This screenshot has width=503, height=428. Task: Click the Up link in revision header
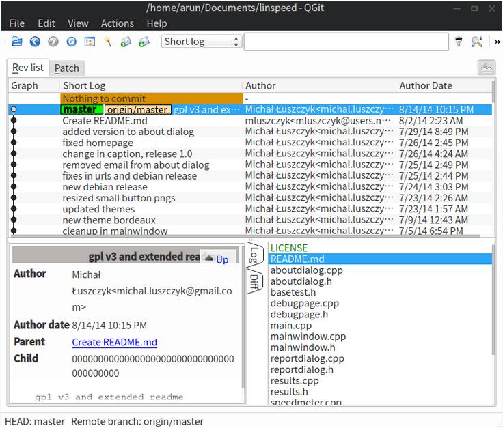point(222,259)
